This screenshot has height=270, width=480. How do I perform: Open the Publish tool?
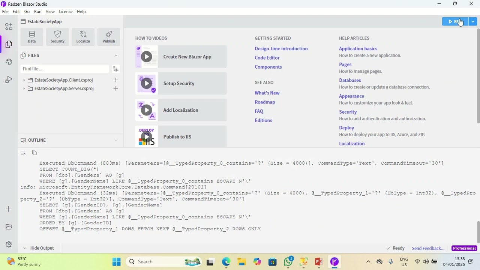tap(109, 37)
